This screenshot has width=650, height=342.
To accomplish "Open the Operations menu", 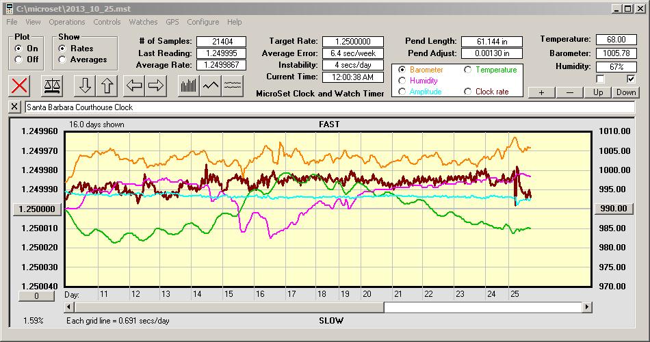I will (67, 22).
